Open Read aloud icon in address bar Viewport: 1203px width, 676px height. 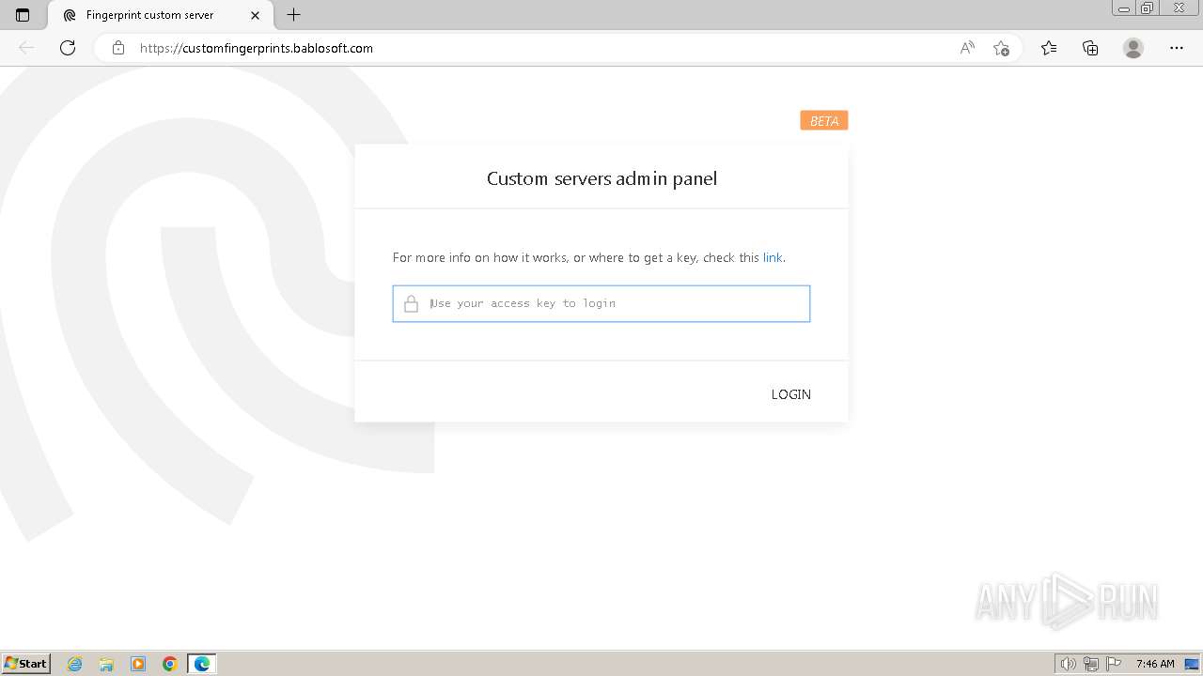967,48
